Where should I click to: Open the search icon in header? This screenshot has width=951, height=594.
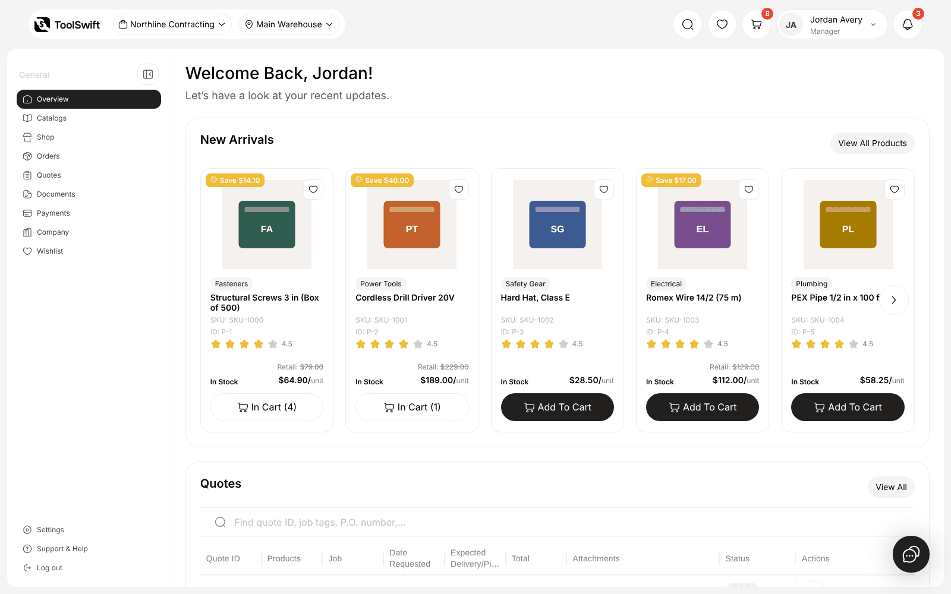tap(688, 24)
